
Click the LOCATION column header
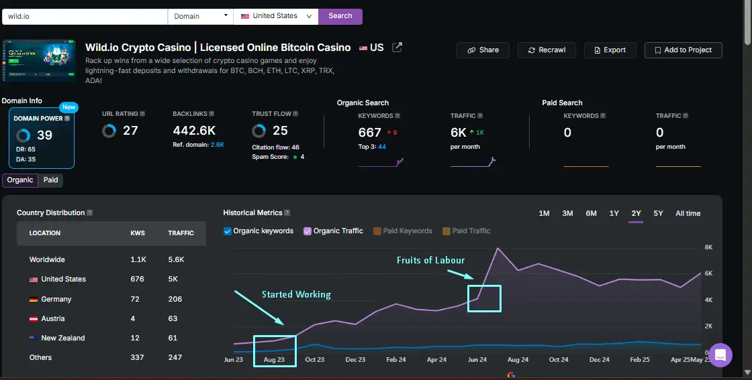pos(44,233)
